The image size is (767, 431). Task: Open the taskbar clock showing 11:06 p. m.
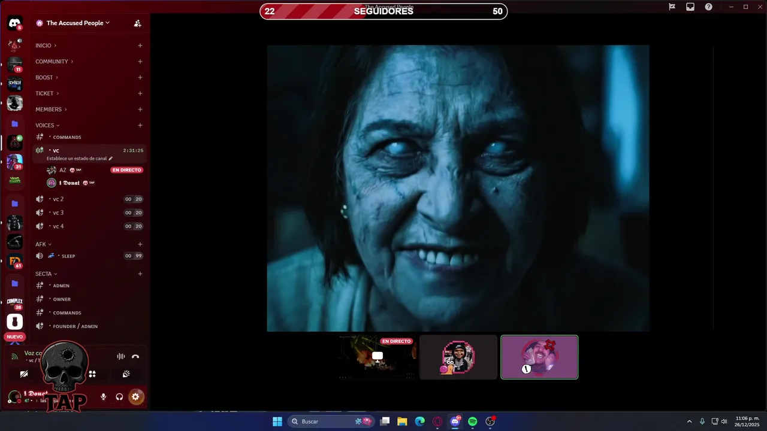coord(747,421)
